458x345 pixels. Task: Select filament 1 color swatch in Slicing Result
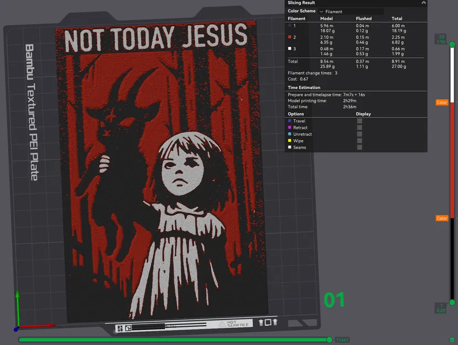pyautogui.click(x=289, y=26)
